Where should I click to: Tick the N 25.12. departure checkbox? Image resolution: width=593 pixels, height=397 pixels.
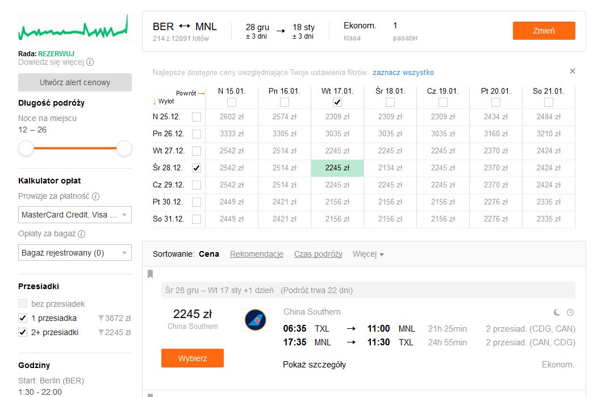tap(197, 117)
